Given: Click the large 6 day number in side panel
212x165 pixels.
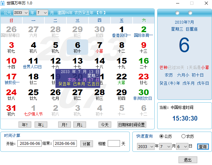Looking at the screenshot, I should pyautogui.click(x=184, y=45).
